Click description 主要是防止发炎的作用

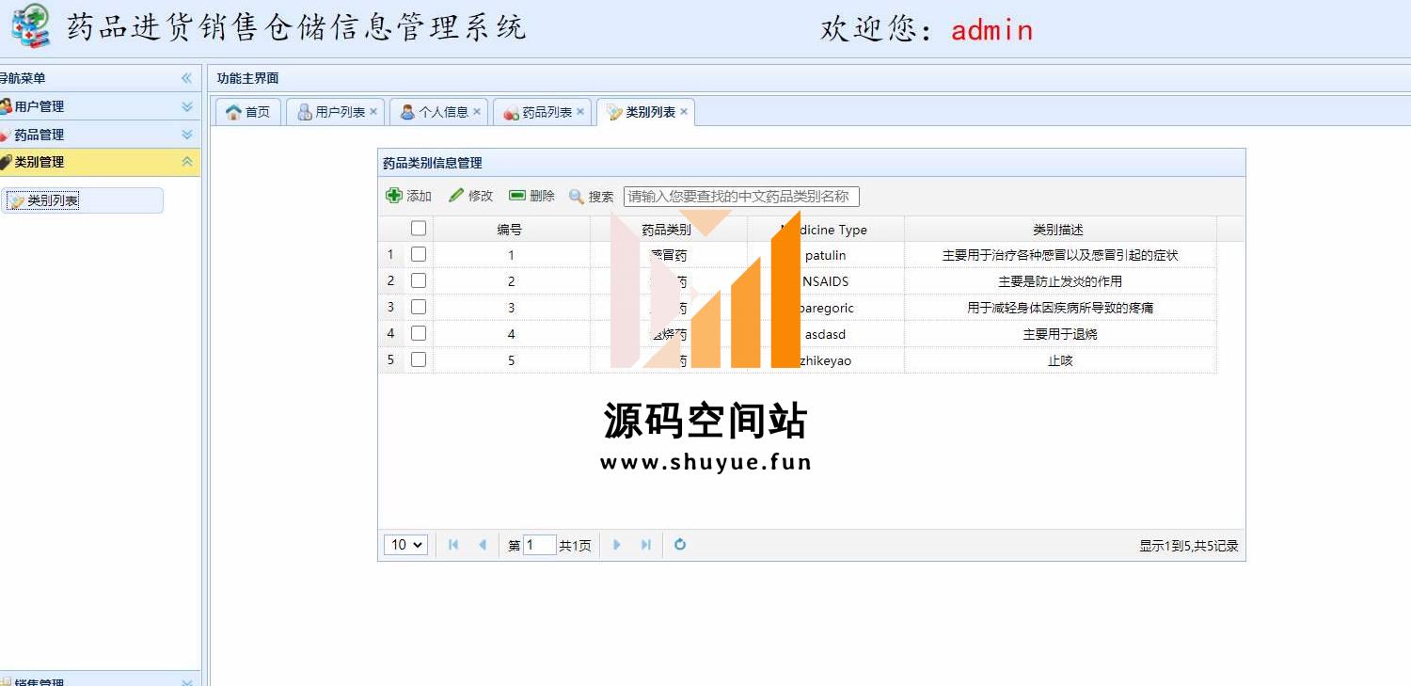[x=1060, y=281]
